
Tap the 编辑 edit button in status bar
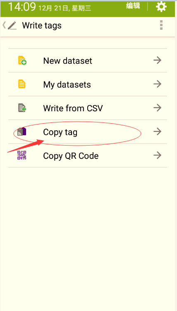click(133, 6)
